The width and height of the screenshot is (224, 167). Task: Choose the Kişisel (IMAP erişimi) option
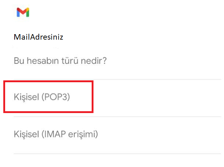[56, 134]
